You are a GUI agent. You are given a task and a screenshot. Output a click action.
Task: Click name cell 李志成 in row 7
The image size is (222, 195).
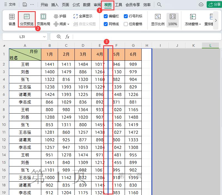25,102
